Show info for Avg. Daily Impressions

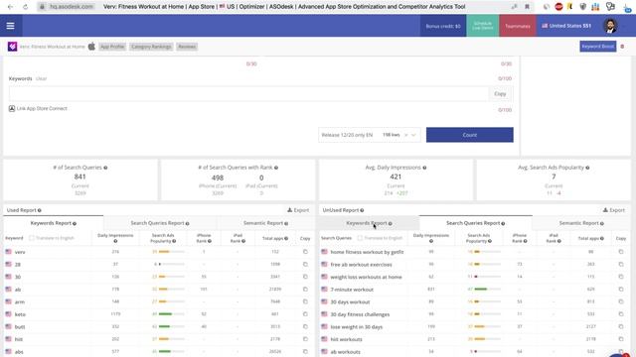424,168
